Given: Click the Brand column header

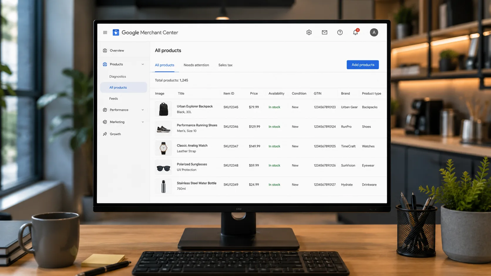Looking at the screenshot, I should 345,94.
